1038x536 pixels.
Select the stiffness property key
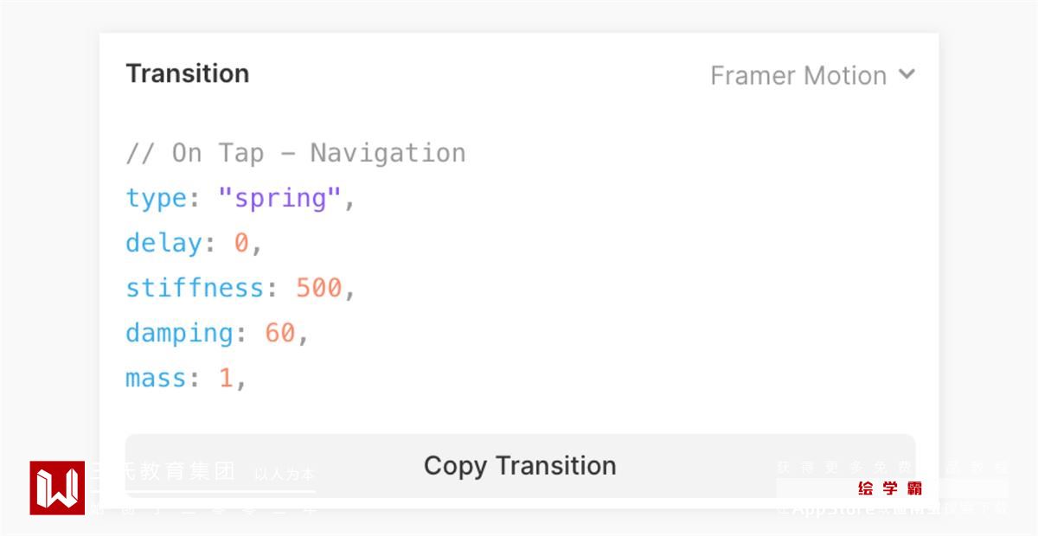194,288
